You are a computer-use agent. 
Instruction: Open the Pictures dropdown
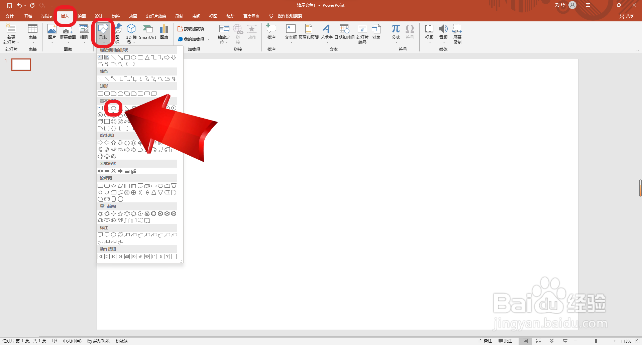click(52, 42)
